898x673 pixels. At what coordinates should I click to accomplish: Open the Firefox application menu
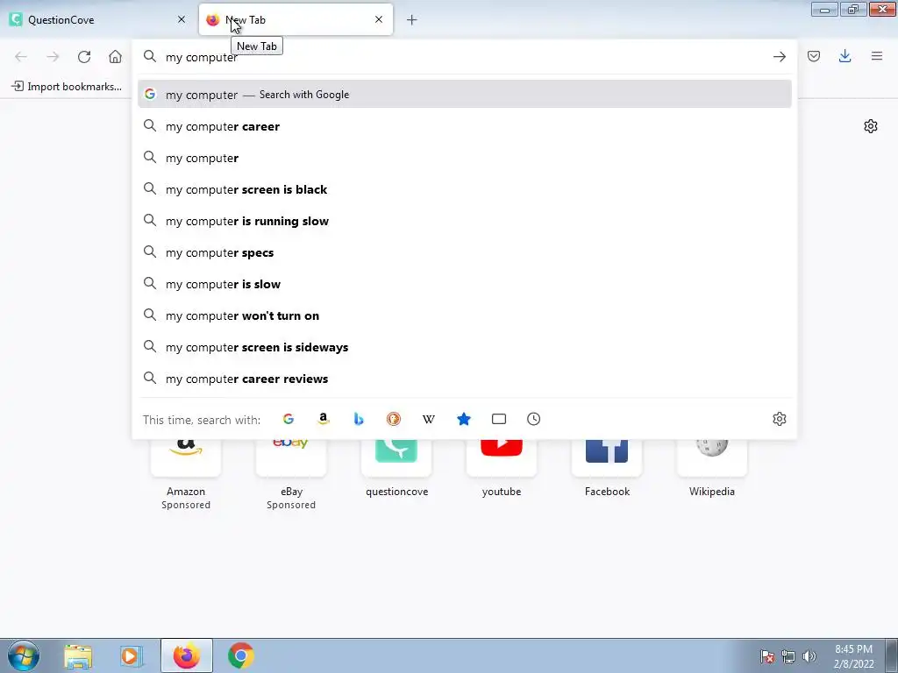[x=877, y=56]
